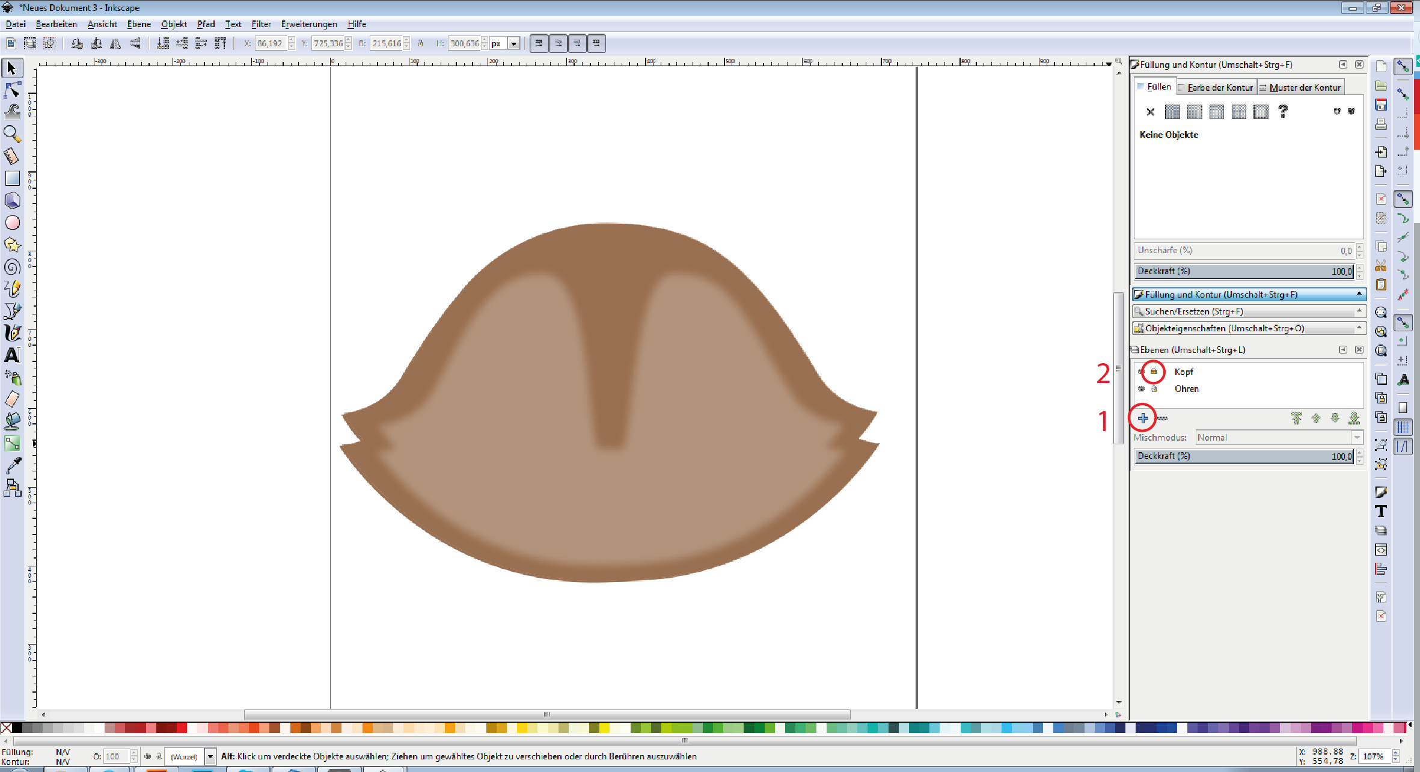The image size is (1420, 772).
Task: Select the Calligraphy tool
Action: click(x=12, y=333)
